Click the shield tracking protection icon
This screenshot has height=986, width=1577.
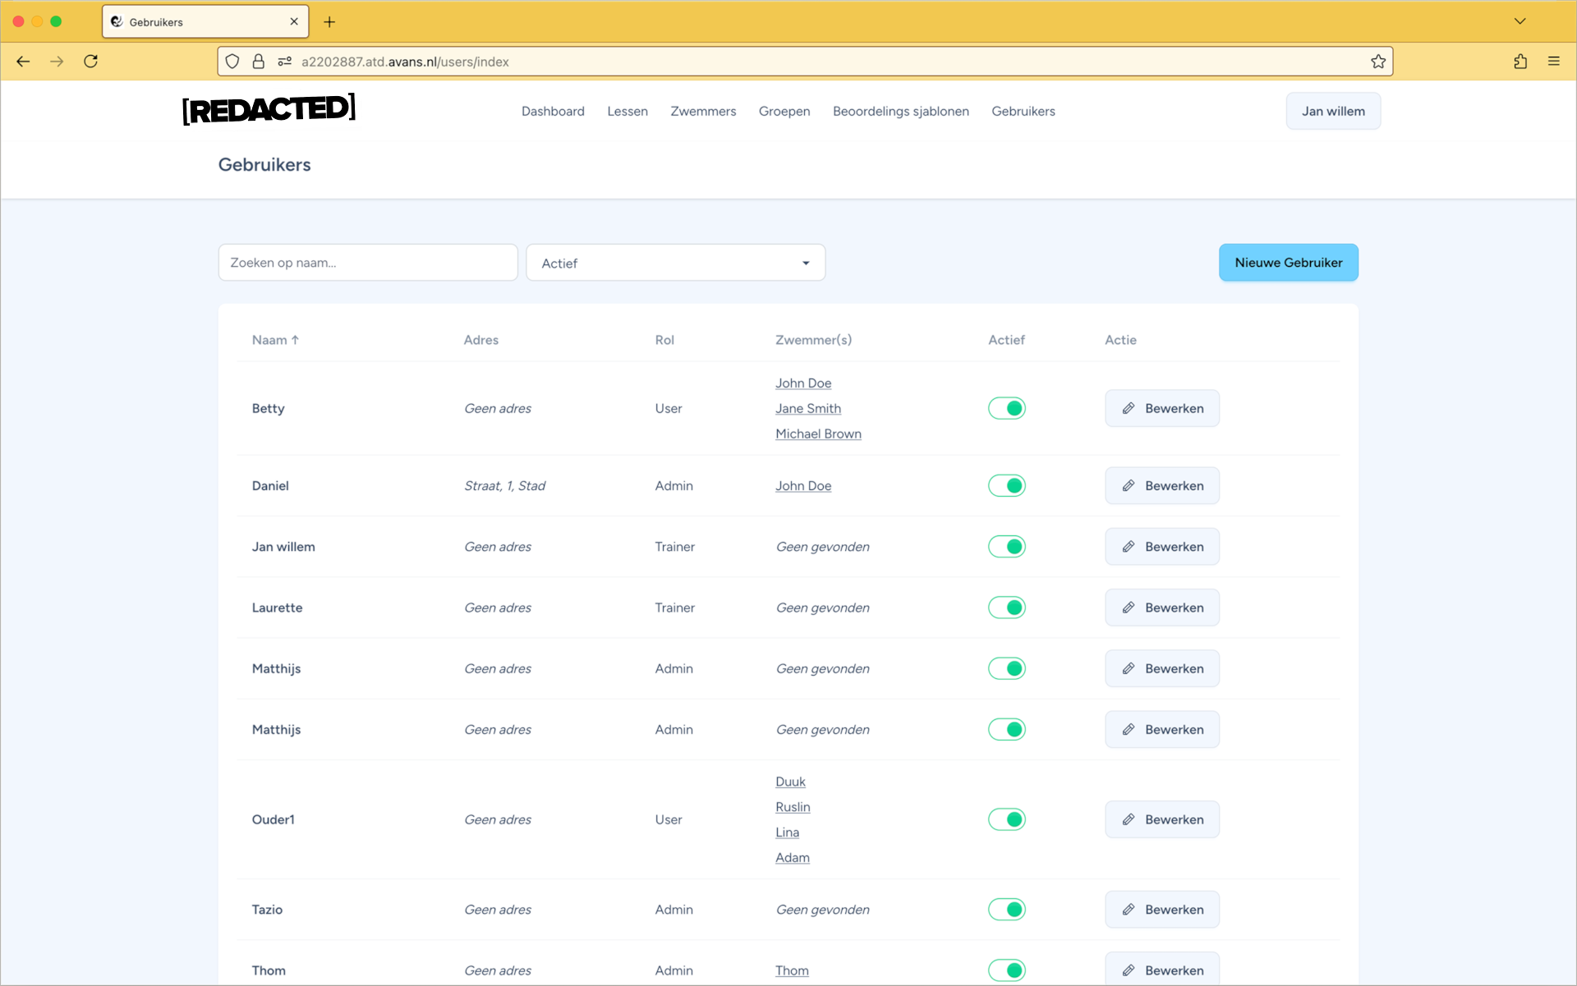[232, 62]
